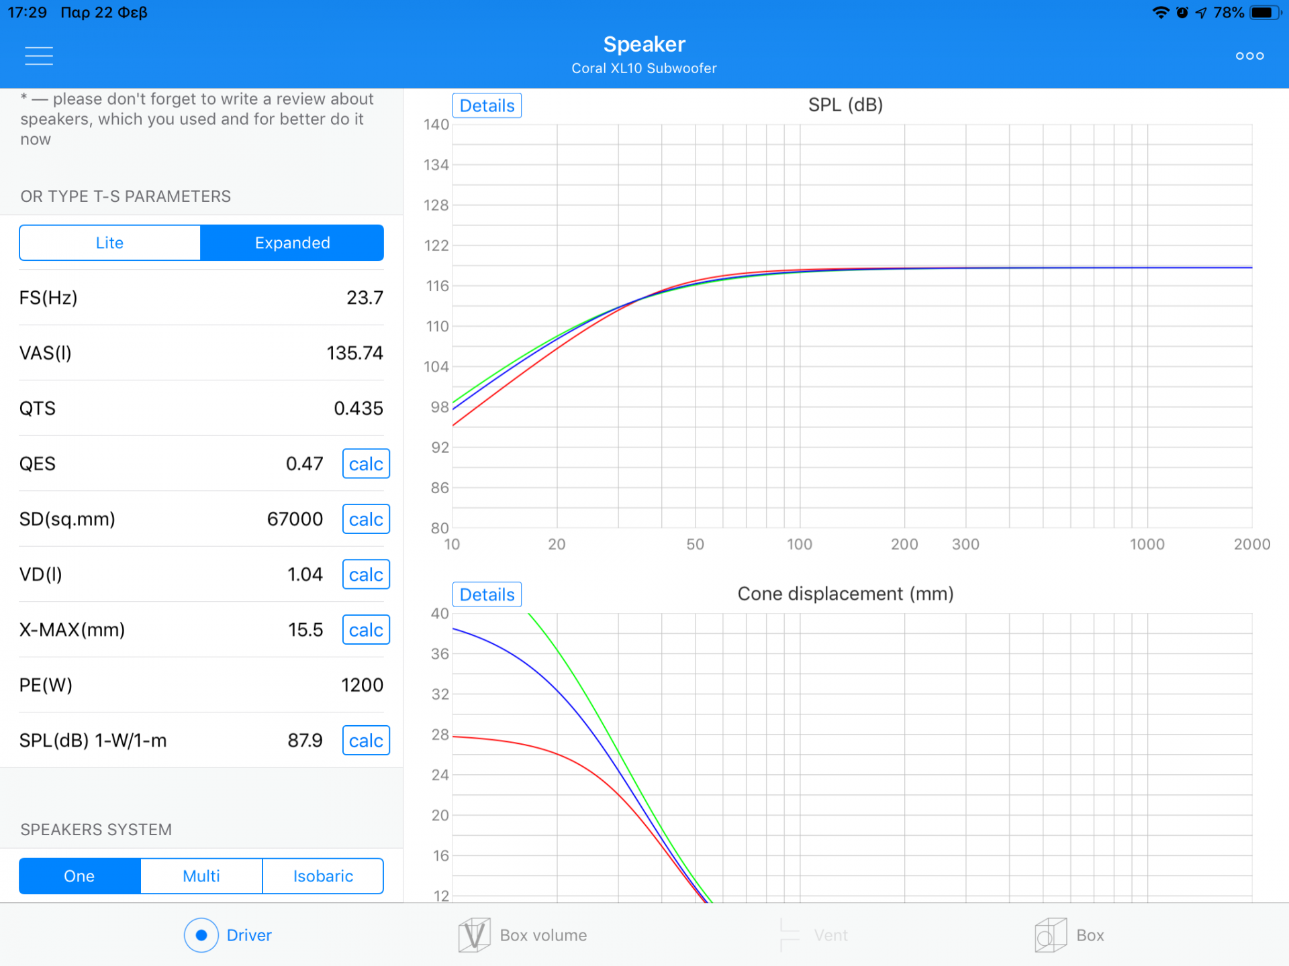Viewport: 1289px width, 966px height.
Task: Open SPL graph Details
Action: (487, 106)
